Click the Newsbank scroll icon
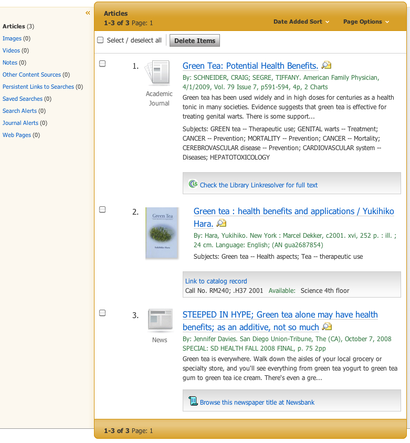410x443 pixels. (x=193, y=402)
